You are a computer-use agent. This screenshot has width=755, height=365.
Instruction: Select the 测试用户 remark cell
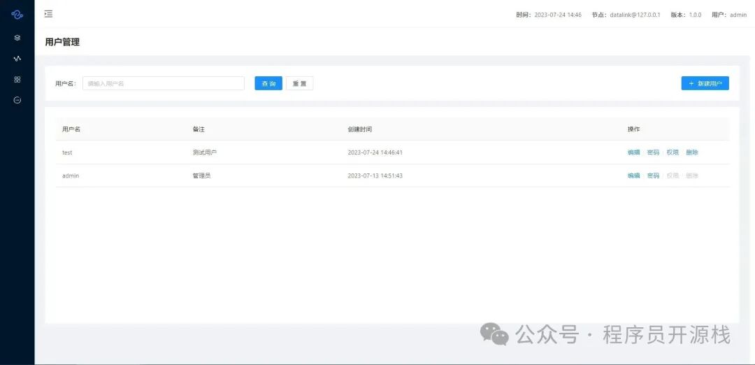point(205,152)
